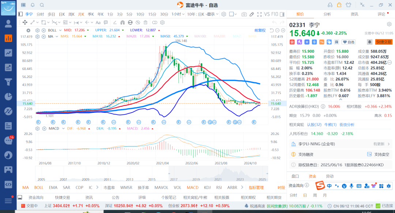395x213 pixels.
Task: Open the stock panel settings gear
Action: [x=389, y=24]
